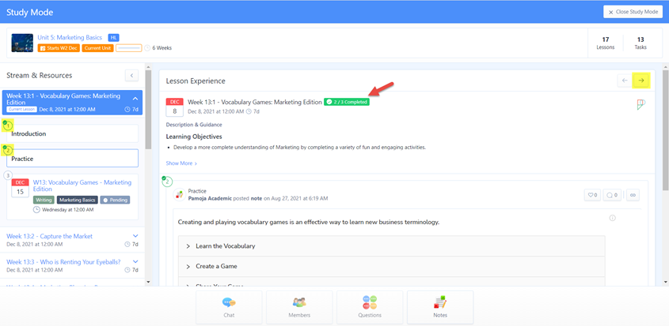669x326 pixels.
Task: Click the Marketing Basics tag
Action: (x=78, y=200)
